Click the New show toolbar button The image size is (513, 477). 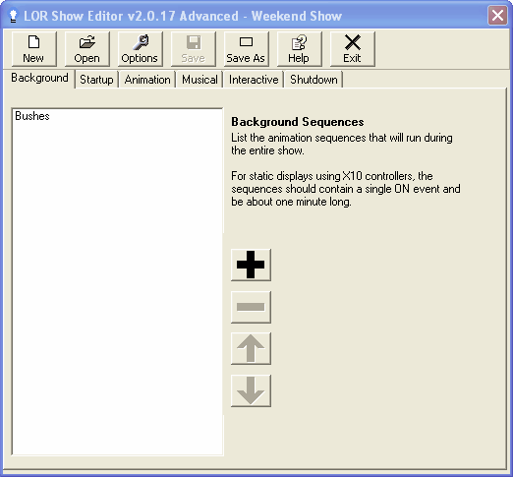(34, 49)
